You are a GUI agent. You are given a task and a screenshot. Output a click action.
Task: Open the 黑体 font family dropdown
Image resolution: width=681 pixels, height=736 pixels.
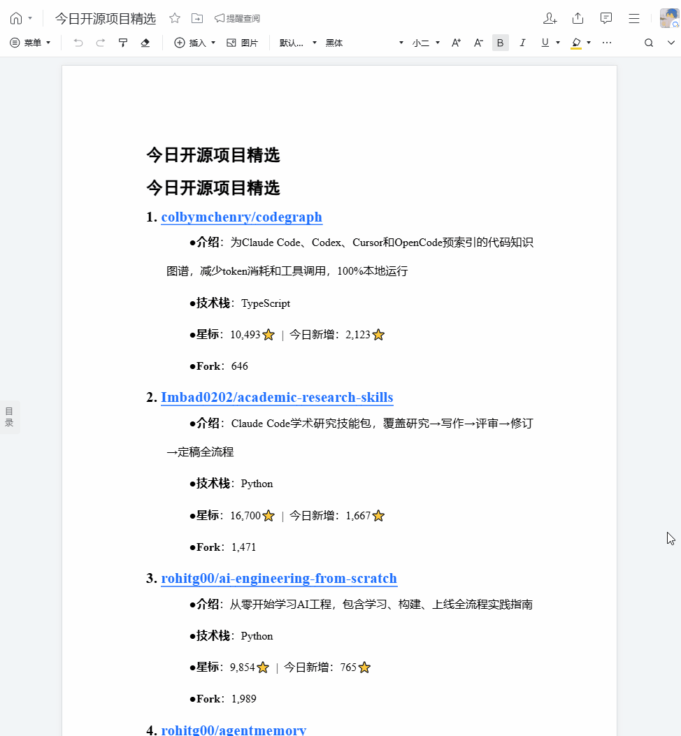click(x=364, y=43)
